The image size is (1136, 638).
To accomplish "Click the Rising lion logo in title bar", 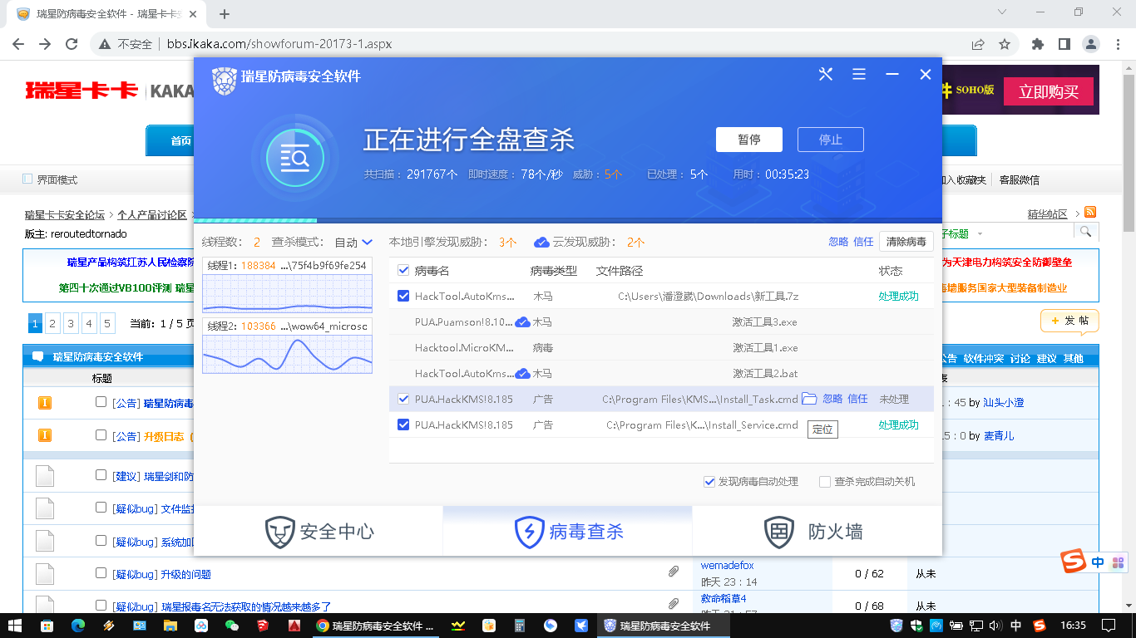I will coord(225,76).
